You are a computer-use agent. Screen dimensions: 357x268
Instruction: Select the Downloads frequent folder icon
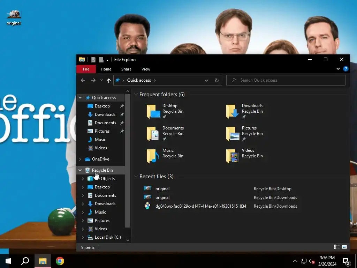(x=233, y=111)
